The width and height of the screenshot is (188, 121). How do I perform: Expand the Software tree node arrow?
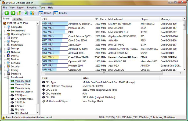click(x=5, y=63)
